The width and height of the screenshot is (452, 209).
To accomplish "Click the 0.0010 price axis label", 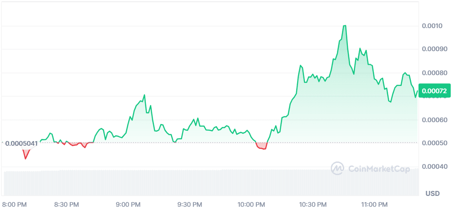I will pos(431,26).
